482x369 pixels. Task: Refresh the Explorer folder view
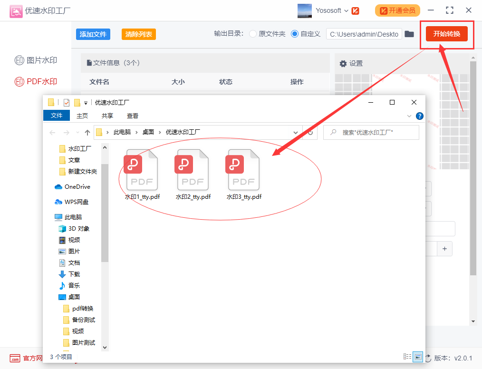coord(310,133)
